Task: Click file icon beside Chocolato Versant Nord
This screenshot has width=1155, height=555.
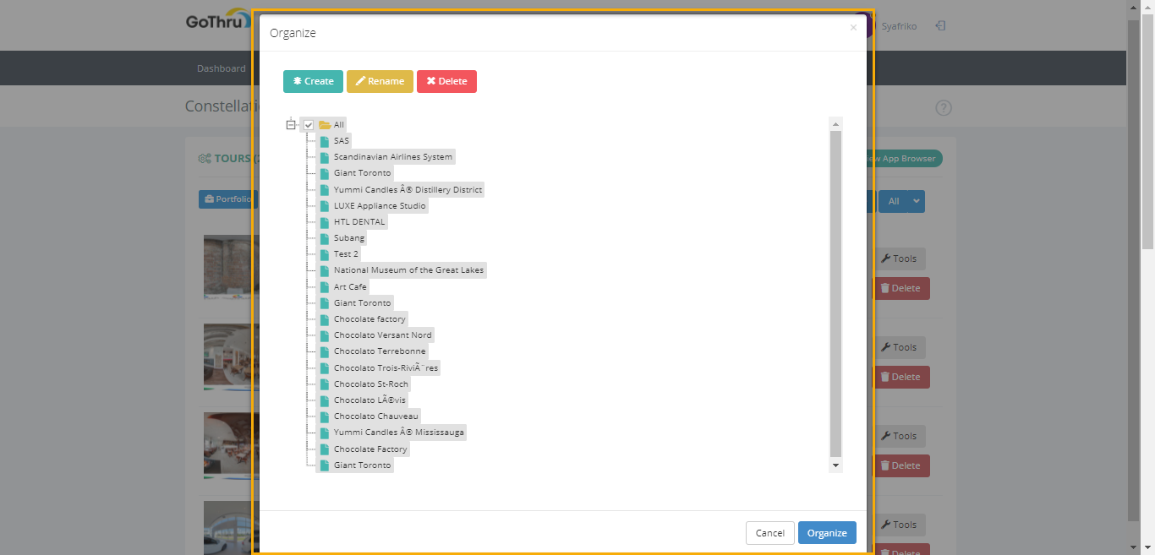Action: [x=325, y=335]
